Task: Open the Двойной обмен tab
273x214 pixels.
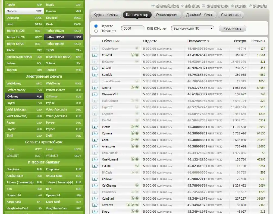Action: pyautogui.click(x=199, y=15)
